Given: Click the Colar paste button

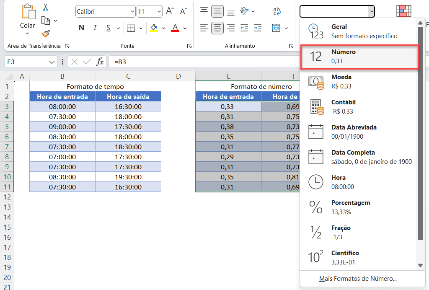Looking at the screenshot, I should [28, 19].
